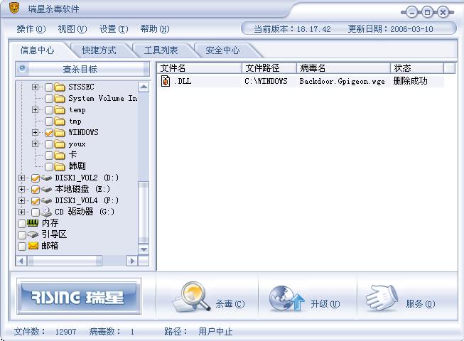Click the round icon beside 查杀目标
This screenshot has height=341, width=464.
tap(22, 69)
